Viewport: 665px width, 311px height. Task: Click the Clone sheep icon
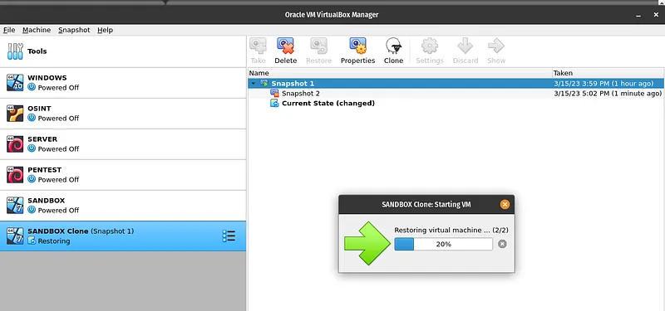[393, 46]
